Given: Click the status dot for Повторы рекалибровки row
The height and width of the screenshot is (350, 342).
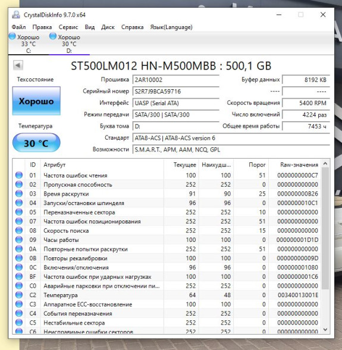Looking at the screenshot, I should 19,258.
